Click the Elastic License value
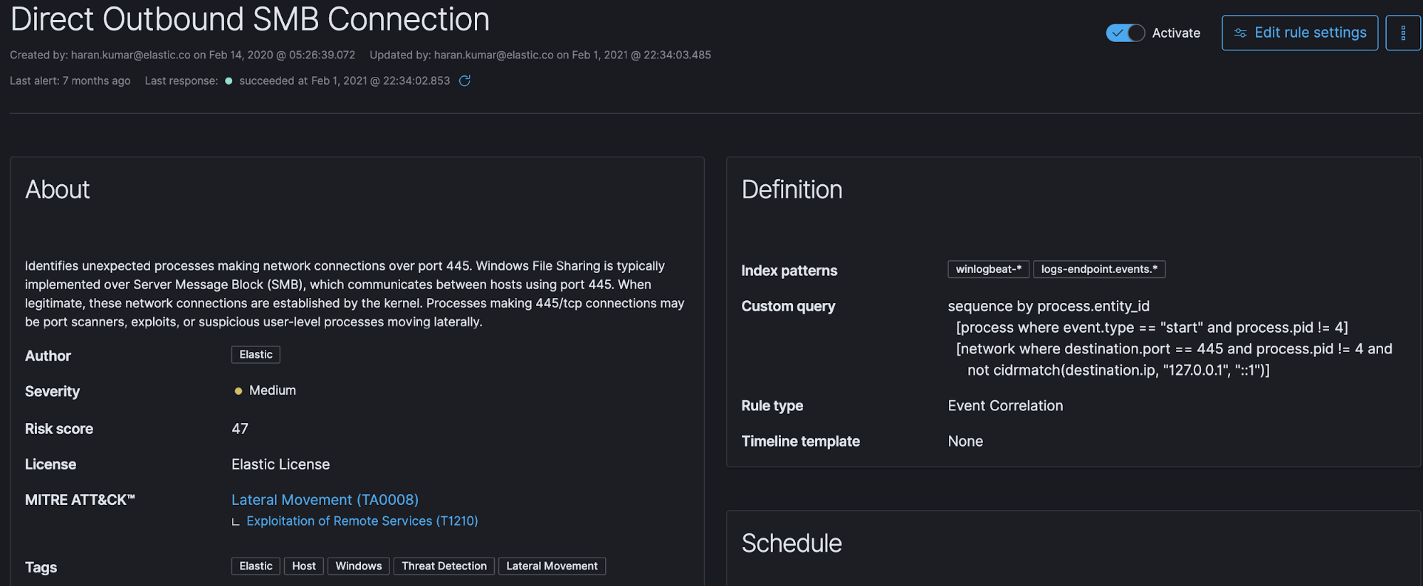The height and width of the screenshot is (586, 1423). [x=280, y=464]
